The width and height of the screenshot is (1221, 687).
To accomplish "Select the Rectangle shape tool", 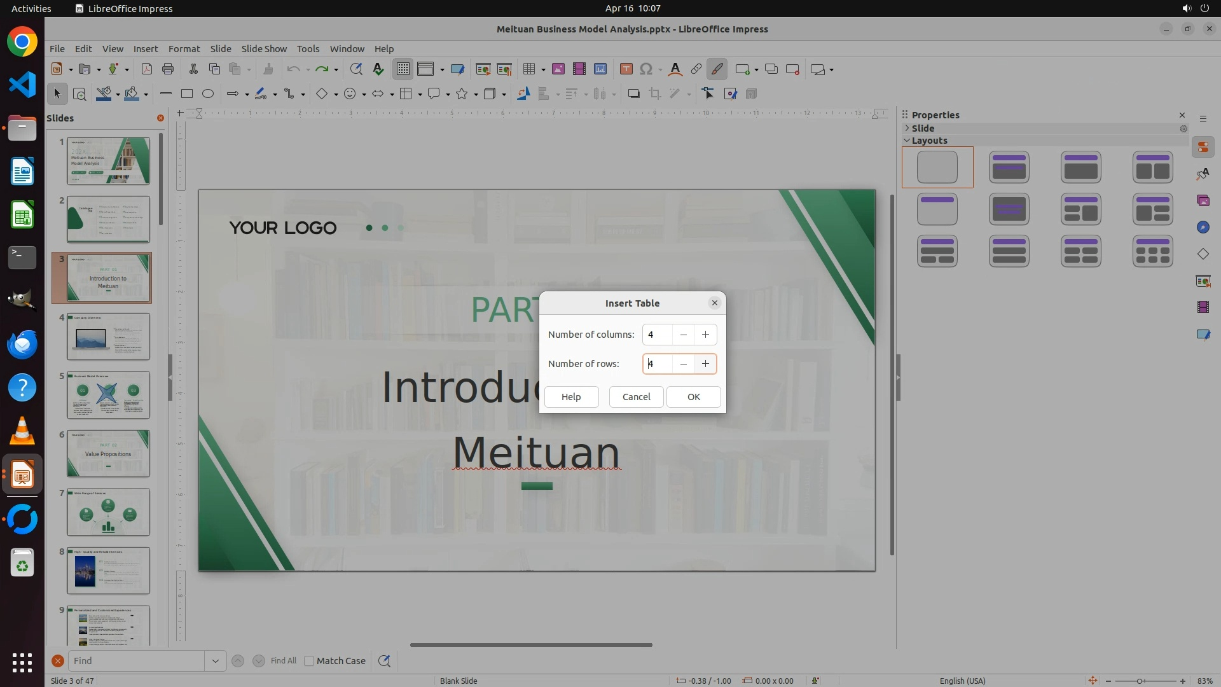I will point(187,94).
